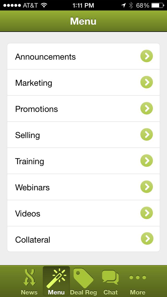The image size is (167, 297).
Task: Tap the More three-dots icon
Action: pos(138,278)
